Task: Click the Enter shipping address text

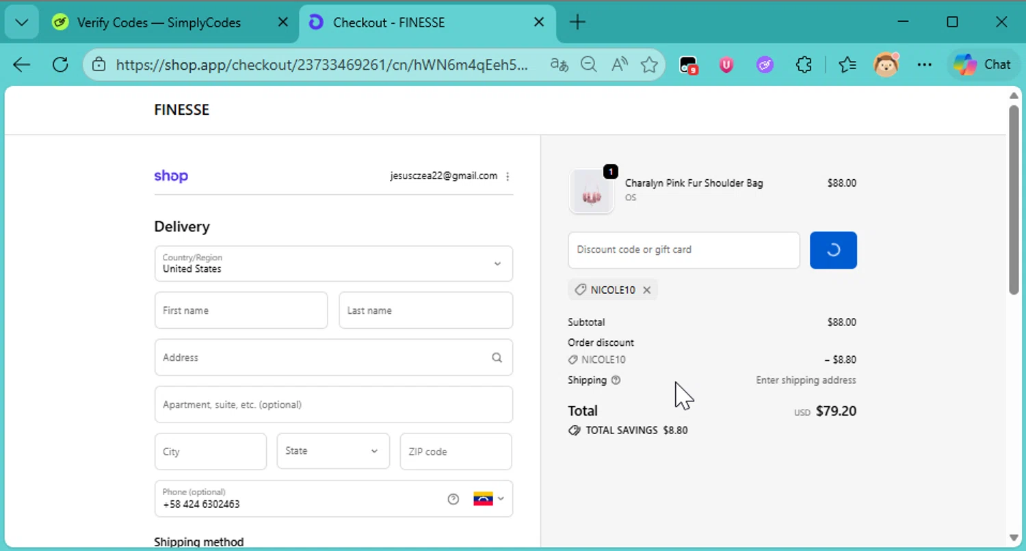Action: click(x=806, y=380)
